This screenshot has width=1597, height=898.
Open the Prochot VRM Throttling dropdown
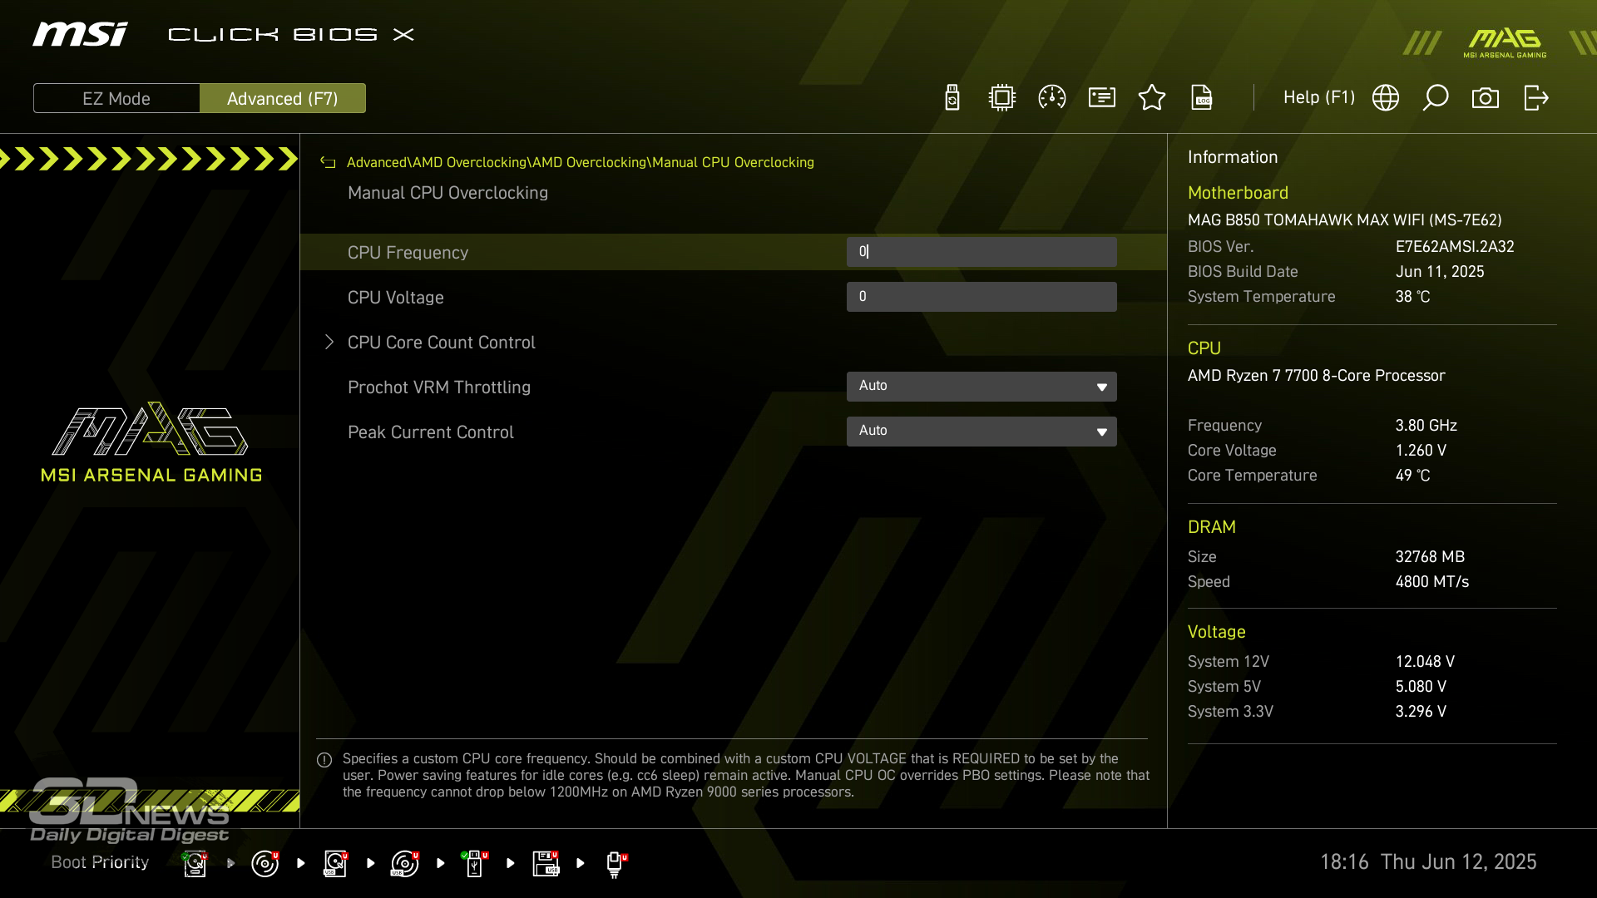[981, 387]
